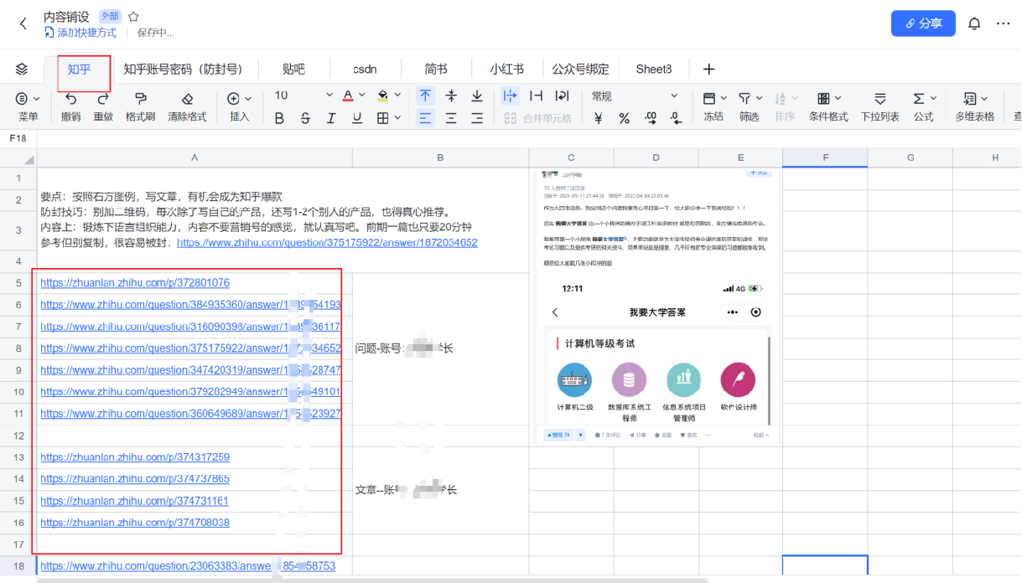
Task: Click the 重做 redo icon
Action: click(x=103, y=99)
